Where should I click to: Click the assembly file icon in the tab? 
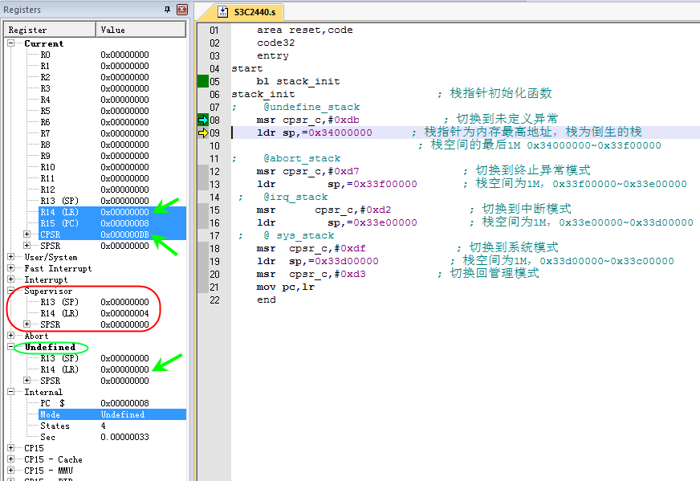tap(224, 12)
